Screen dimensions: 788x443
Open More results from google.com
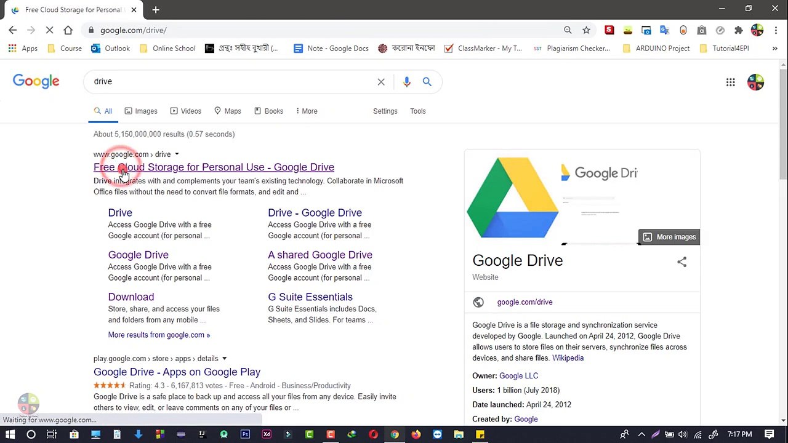(x=159, y=335)
